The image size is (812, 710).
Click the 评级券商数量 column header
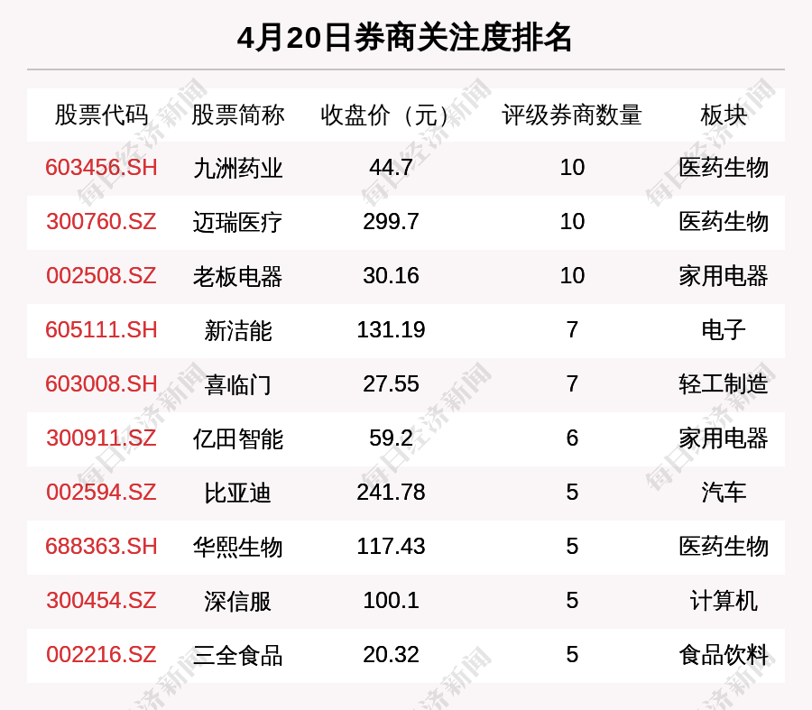click(572, 115)
